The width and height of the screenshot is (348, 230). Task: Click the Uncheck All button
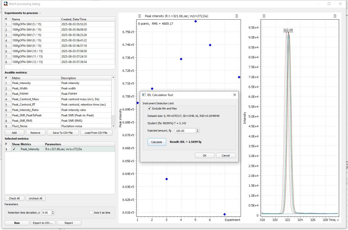tap(36, 198)
